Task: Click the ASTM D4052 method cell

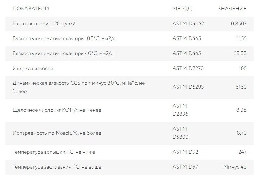Action: (x=188, y=24)
